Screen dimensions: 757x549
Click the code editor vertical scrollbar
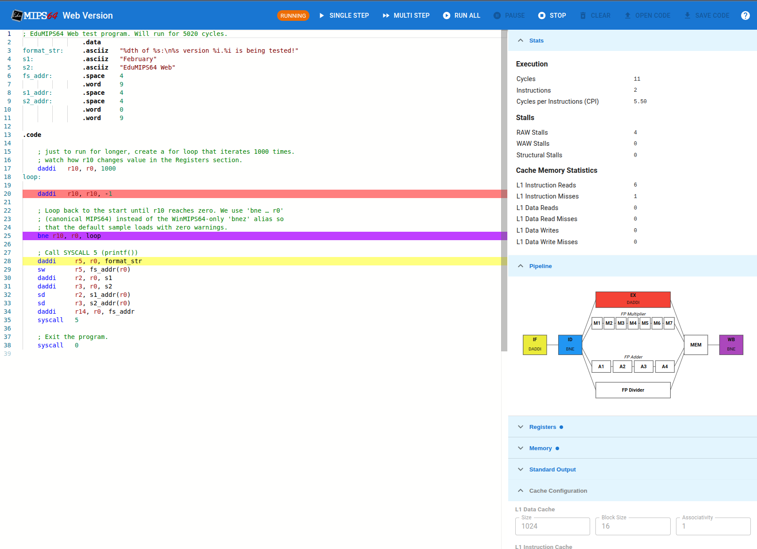[x=504, y=191]
